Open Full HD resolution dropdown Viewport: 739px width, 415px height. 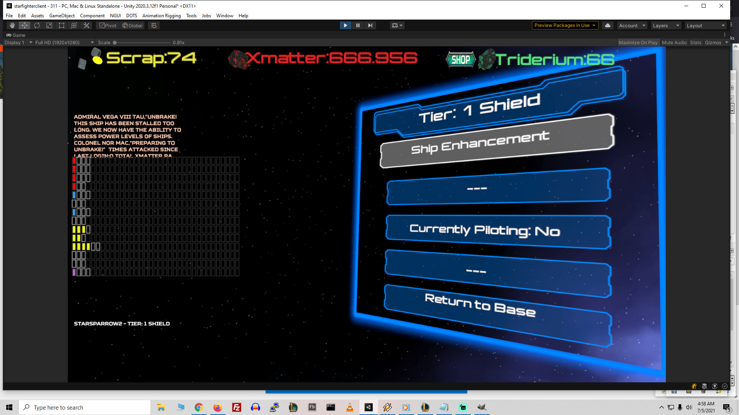click(64, 42)
